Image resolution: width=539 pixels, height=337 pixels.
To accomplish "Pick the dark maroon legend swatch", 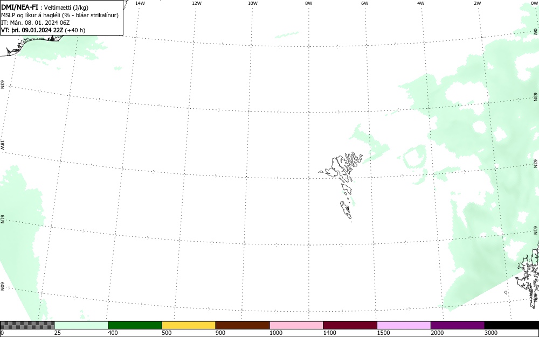I will [x=350, y=325].
